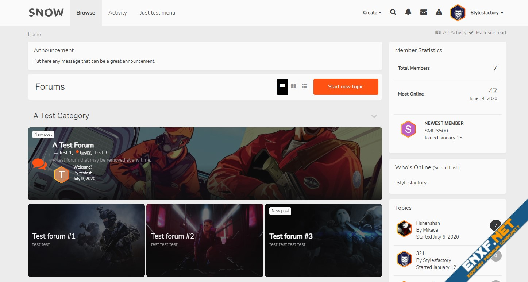Switch to the grid forum view

point(293,86)
